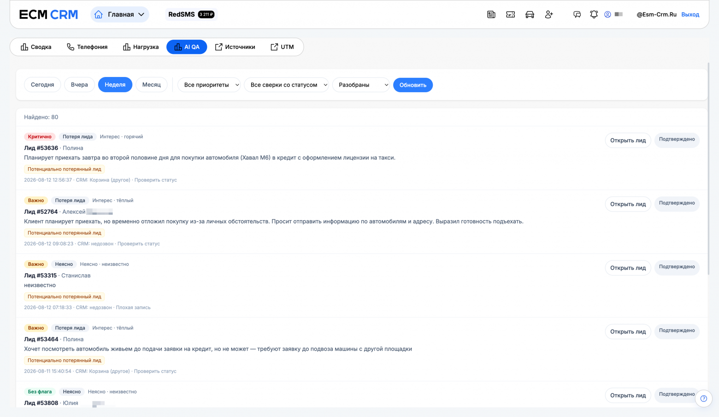Select the AI QA tab

coord(187,47)
